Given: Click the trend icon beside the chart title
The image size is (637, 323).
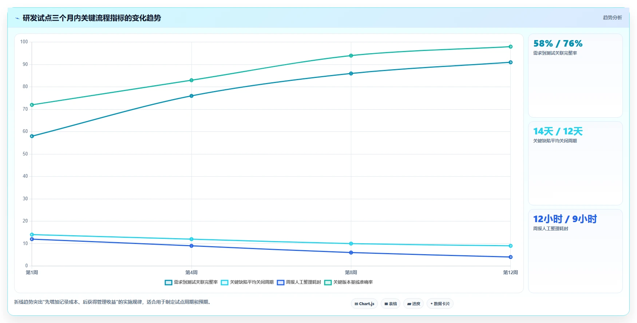Looking at the screenshot, I should (17, 18).
